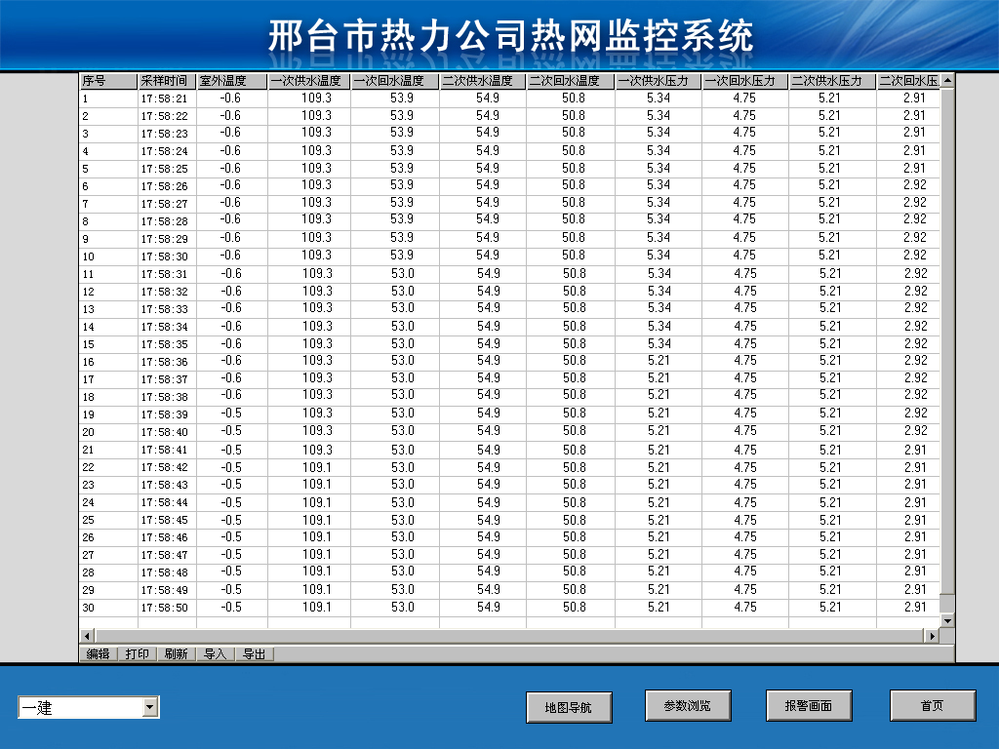Select the 一次供水温度 column header
The width and height of the screenshot is (999, 749).
[x=308, y=81]
